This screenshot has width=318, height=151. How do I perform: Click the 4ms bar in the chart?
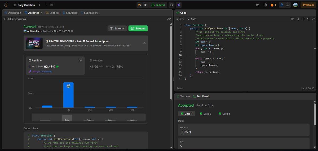point(132,107)
